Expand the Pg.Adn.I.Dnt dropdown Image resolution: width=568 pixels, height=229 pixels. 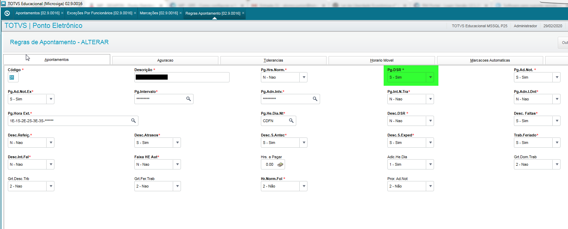click(557, 99)
